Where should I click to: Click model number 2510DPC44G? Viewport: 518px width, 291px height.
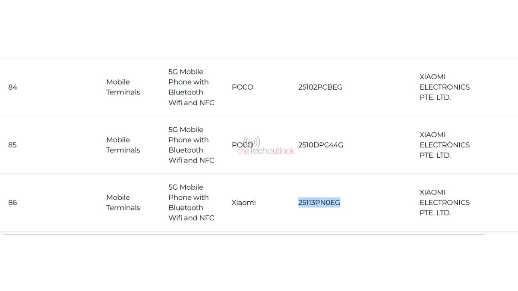click(321, 145)
